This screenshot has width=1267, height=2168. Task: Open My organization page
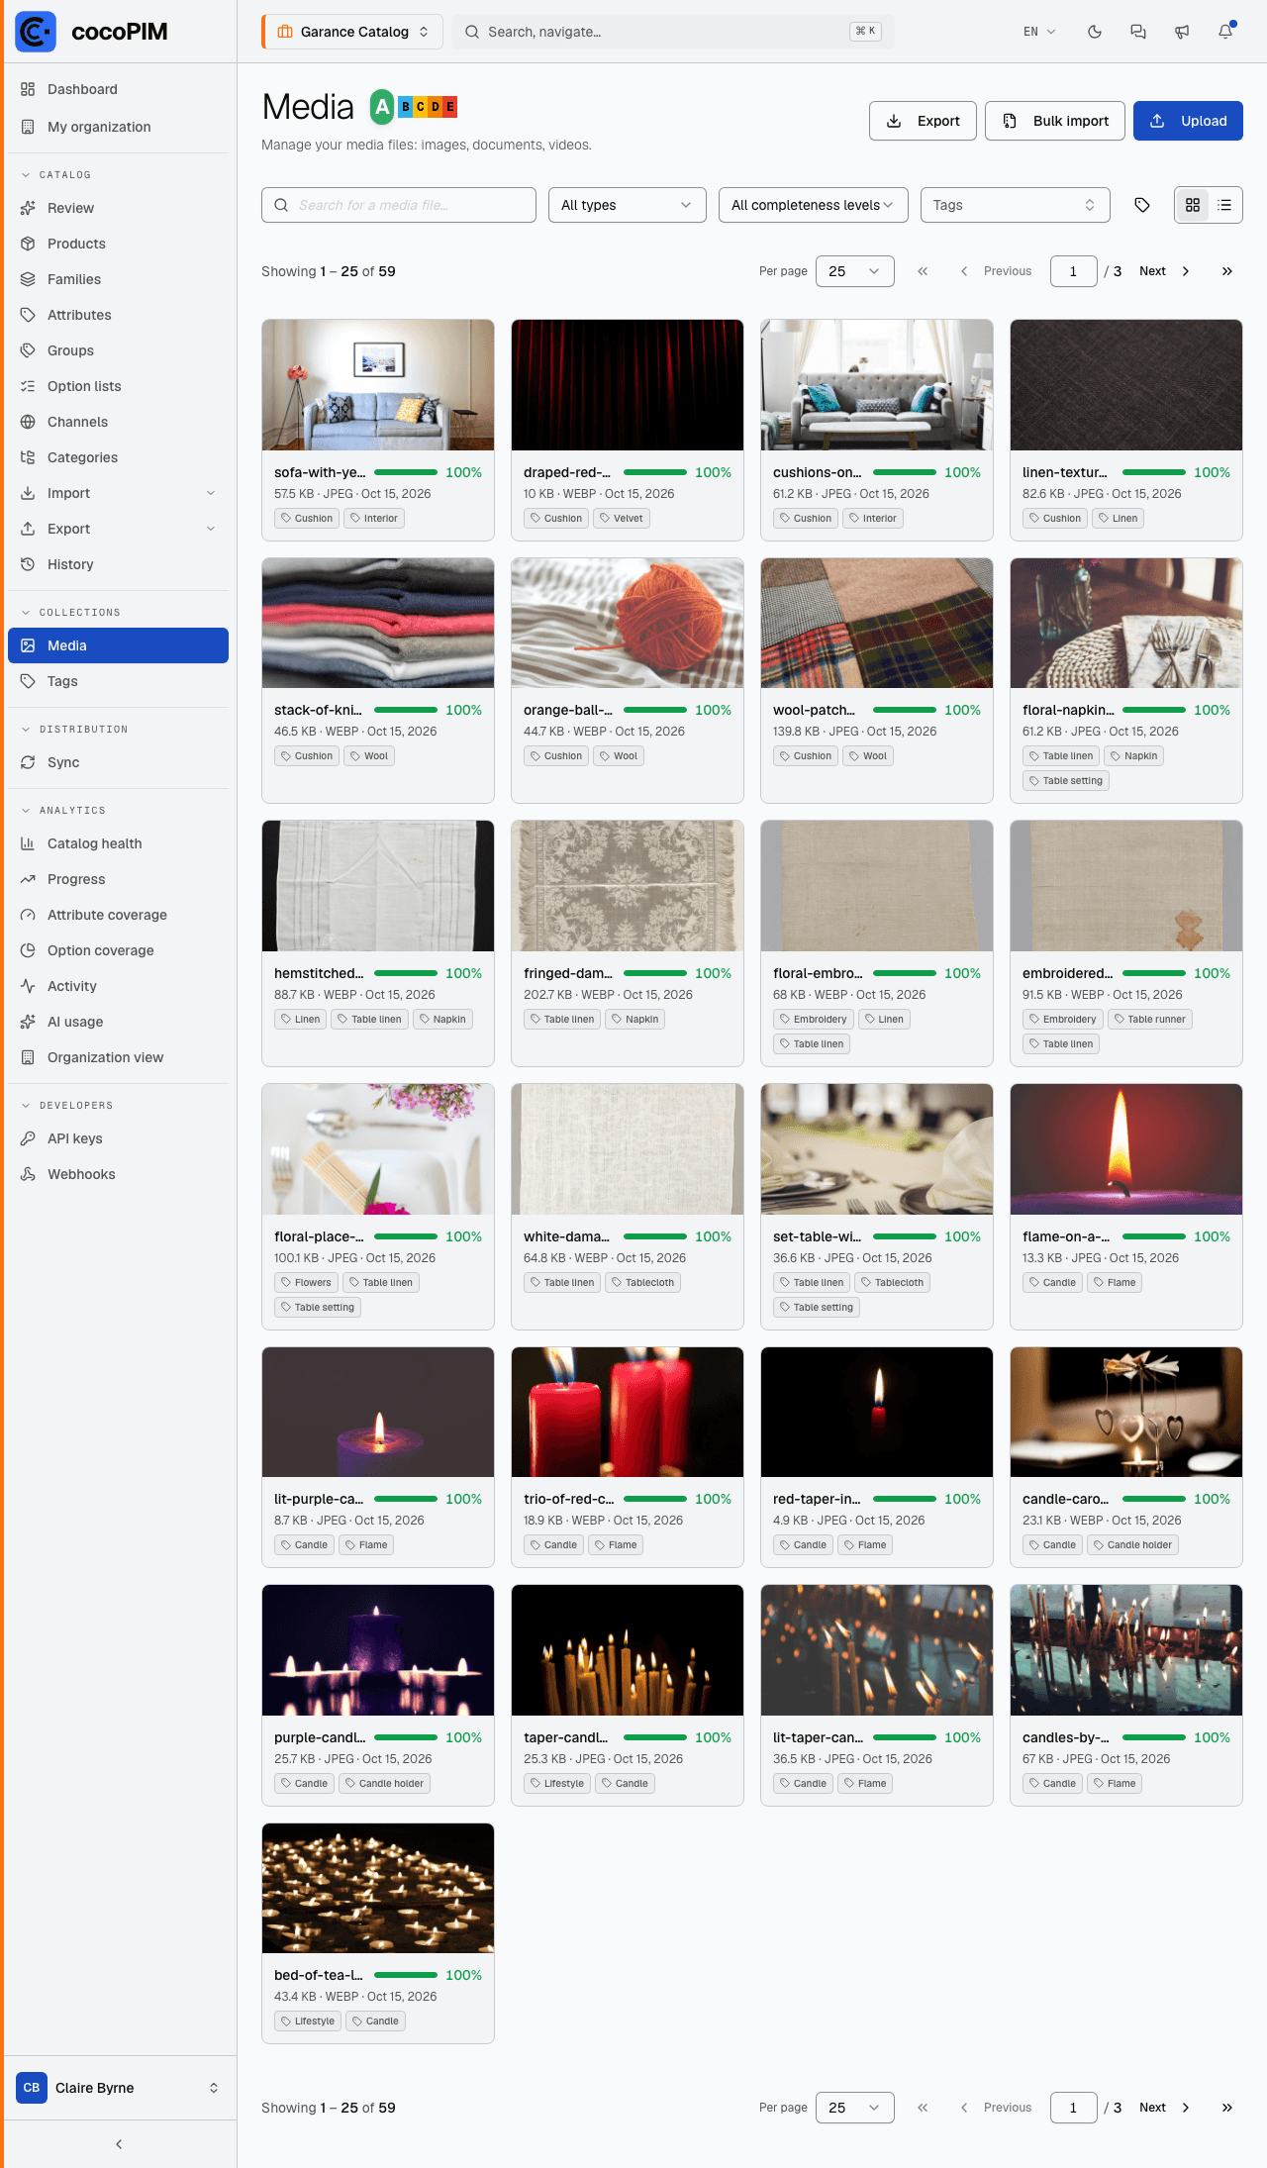(x=118, y=127)
